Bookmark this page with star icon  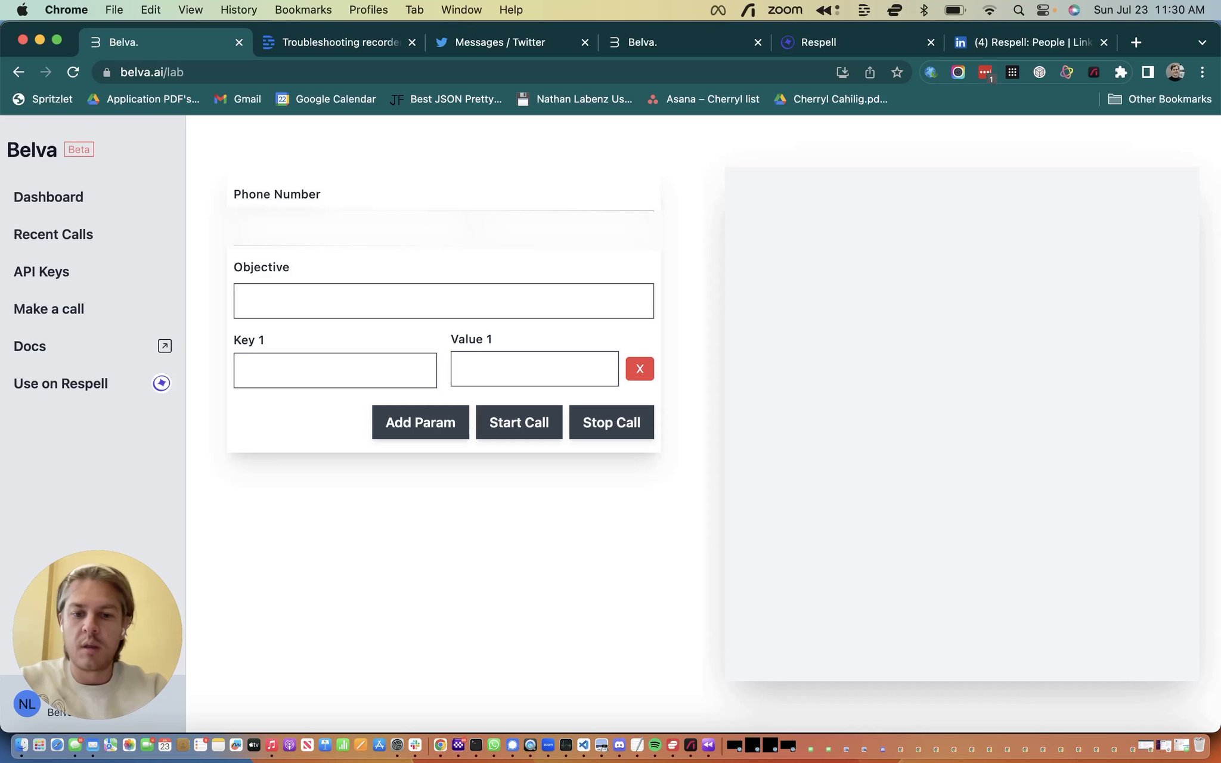coord(897,72)
